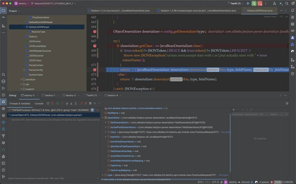Click the Rerun debug session icon
The image size is (296, 184).
click(48, 103)
